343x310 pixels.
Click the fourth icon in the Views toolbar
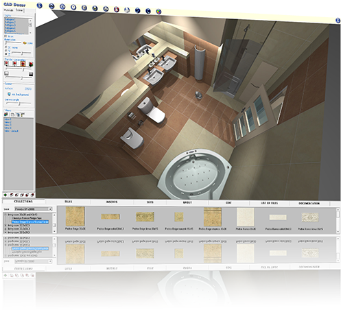pyautogui.click(x=23, y=115)
